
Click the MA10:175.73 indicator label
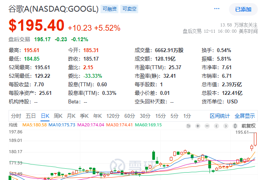point(62,125)
